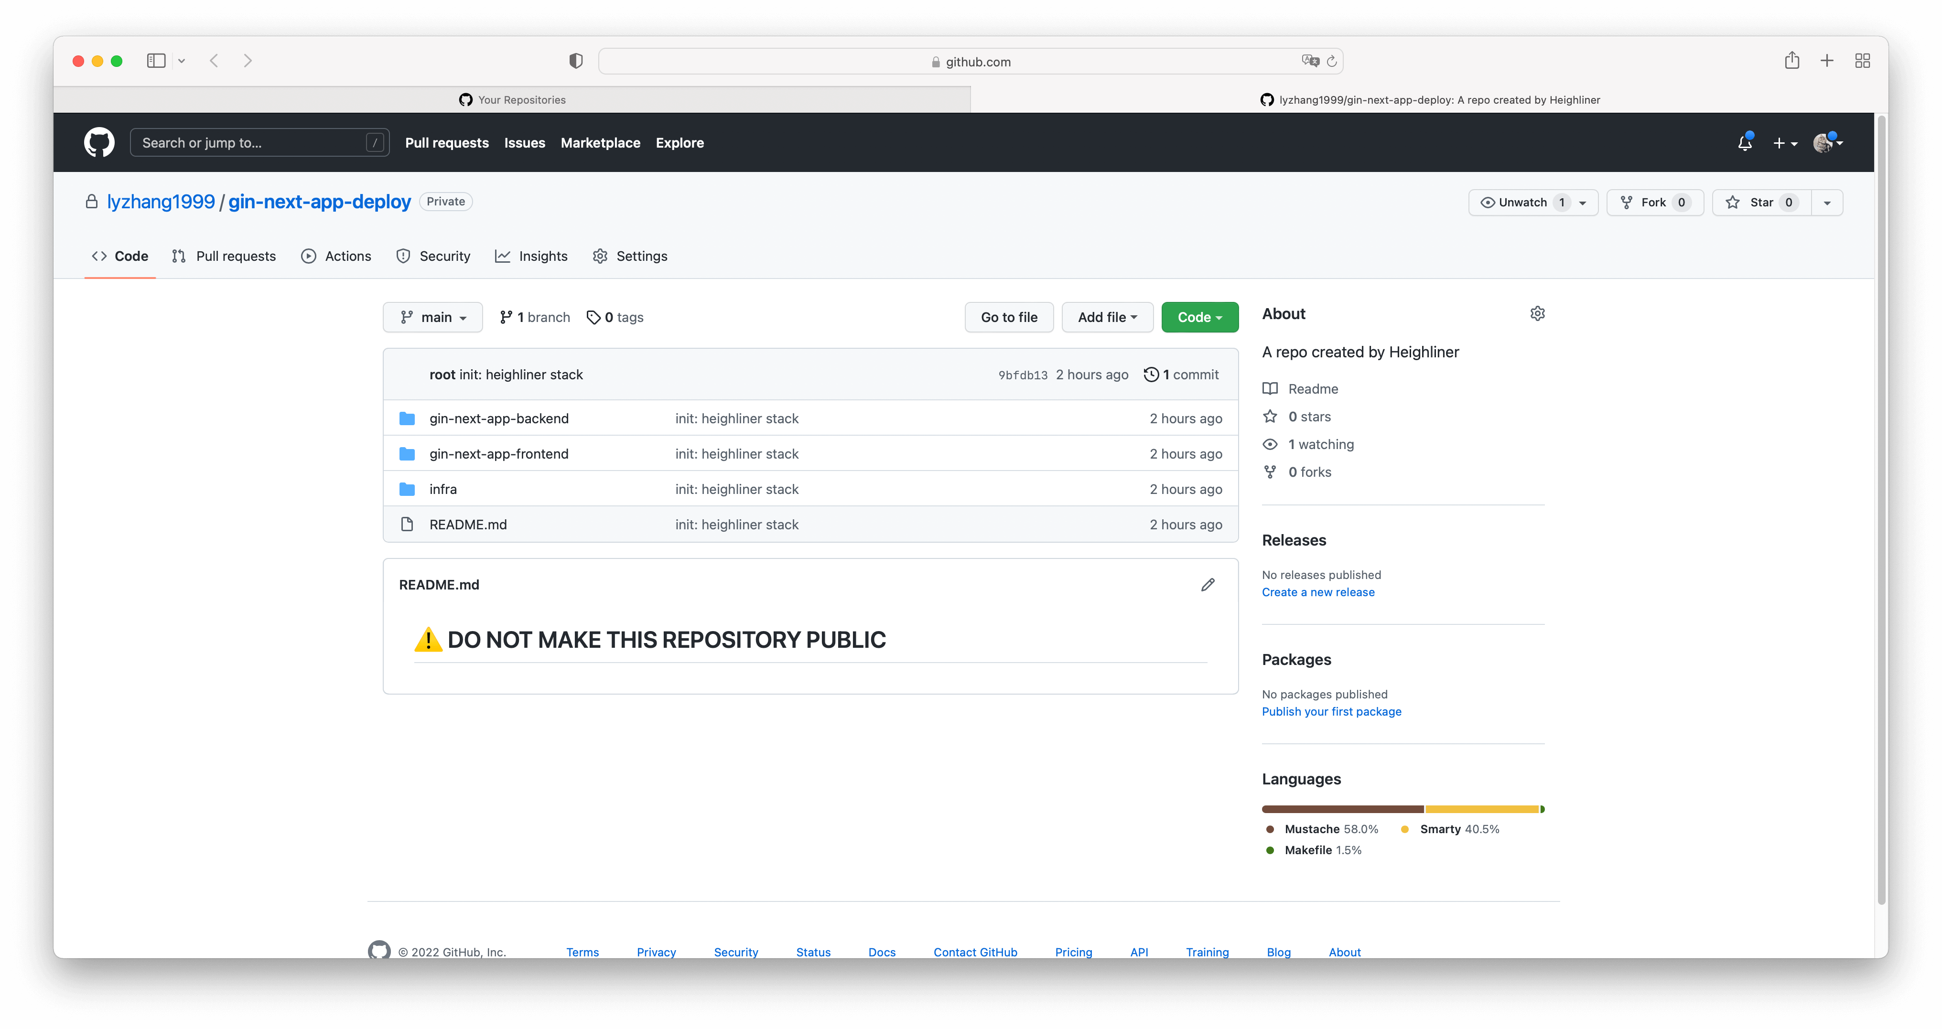
Task: Switch to the Actions tab
Action: [335, 256]
